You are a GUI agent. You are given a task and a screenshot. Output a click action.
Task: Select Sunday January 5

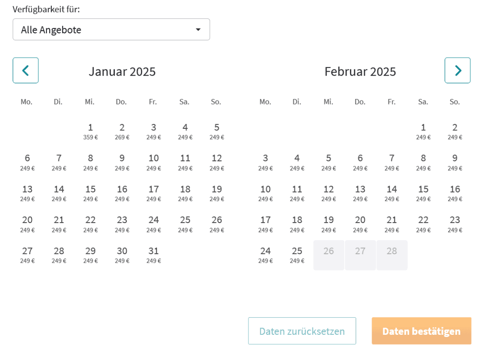[x=217, y=131]
